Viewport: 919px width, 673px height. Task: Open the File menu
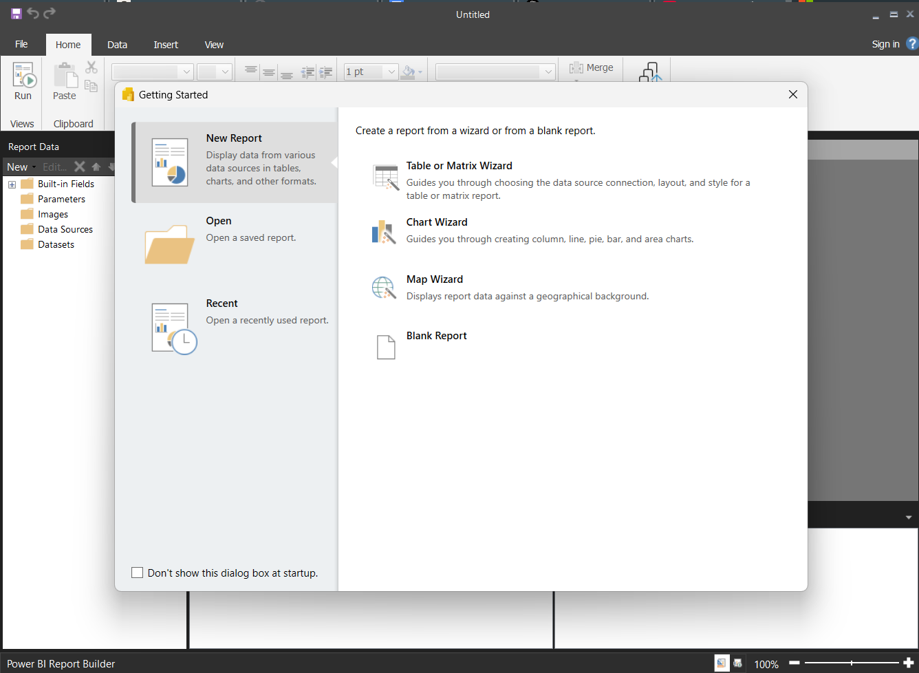tap(21, 44)
